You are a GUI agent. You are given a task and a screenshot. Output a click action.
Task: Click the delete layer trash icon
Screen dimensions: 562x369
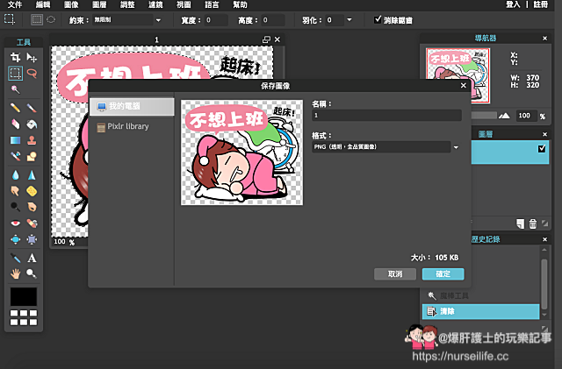[x=533, y=224]
